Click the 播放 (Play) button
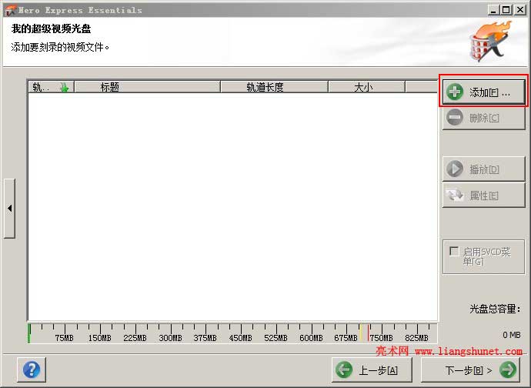Image resolution: width=531 pixels, height=388 pixels. pyautogui.click(x=483, y=169)
